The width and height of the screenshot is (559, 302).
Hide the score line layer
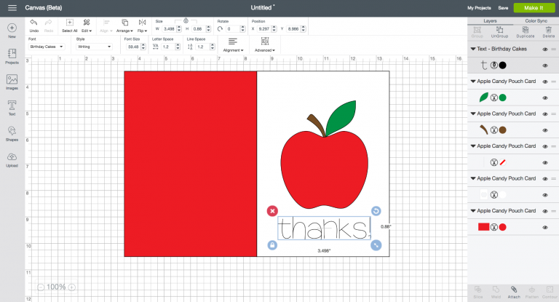(544, 162)
